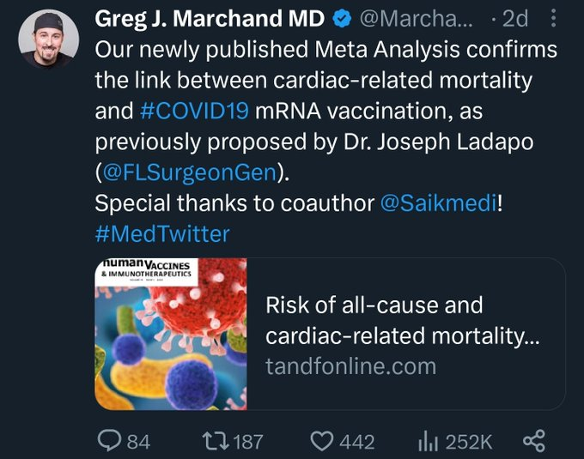The image size is (584, 459).
Task: Click the 187 retweets count
Action: 248,441
